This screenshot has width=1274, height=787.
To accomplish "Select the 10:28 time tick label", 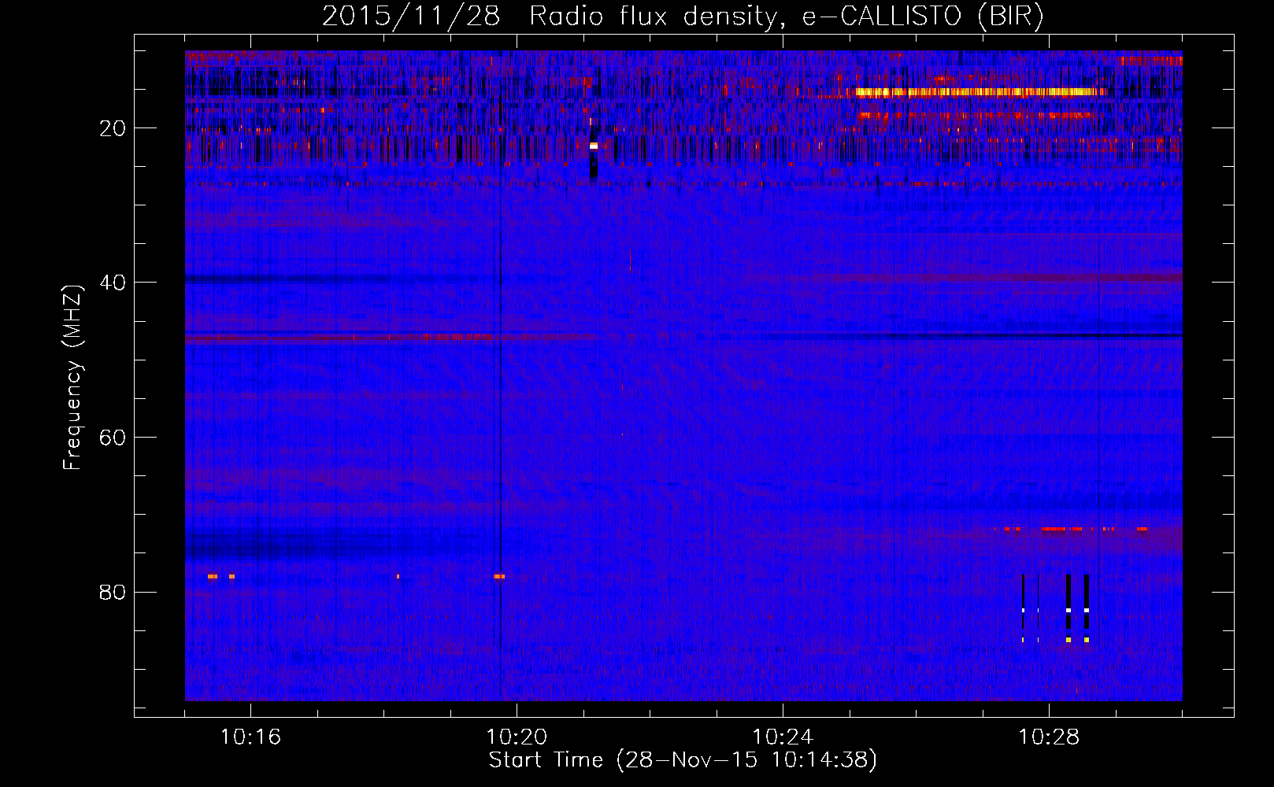I will click(x=1049, y=737).
